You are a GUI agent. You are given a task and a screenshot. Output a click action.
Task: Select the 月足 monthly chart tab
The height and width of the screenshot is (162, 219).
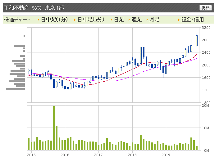tap(154, 20)
